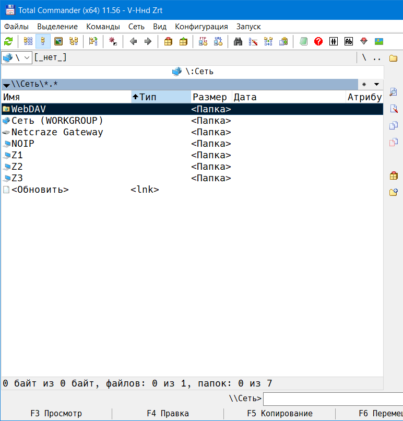Click the new folder icon in right sidebar
The width and height of the screenshot is (403, 421).
[x=394, y=192]
